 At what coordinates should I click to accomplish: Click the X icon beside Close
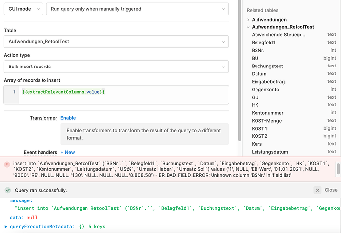pos(317,190)
